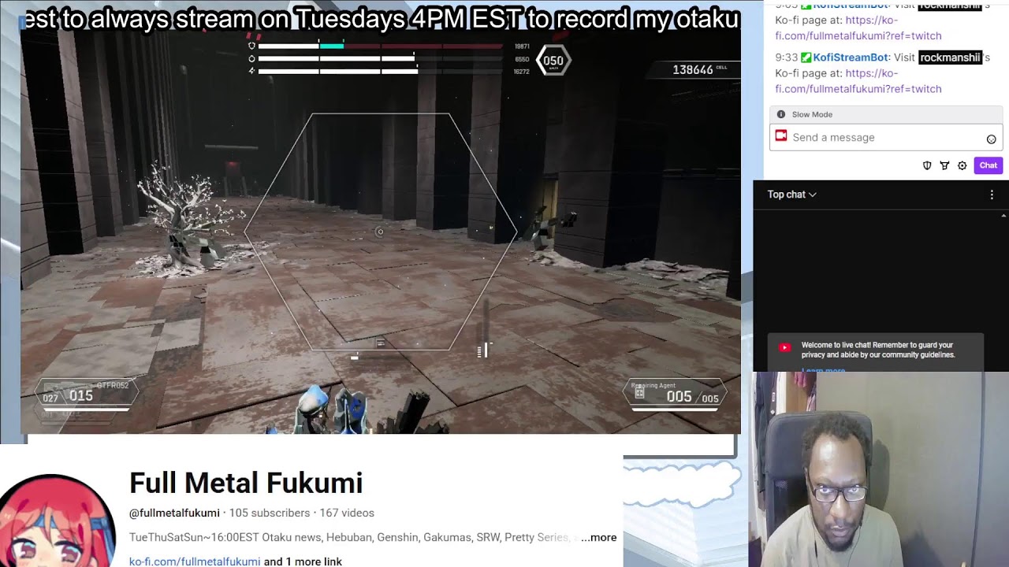Click the GTFR052 weapon ammo panel
Screen dimensions: 1009x567
pos(85,395)
